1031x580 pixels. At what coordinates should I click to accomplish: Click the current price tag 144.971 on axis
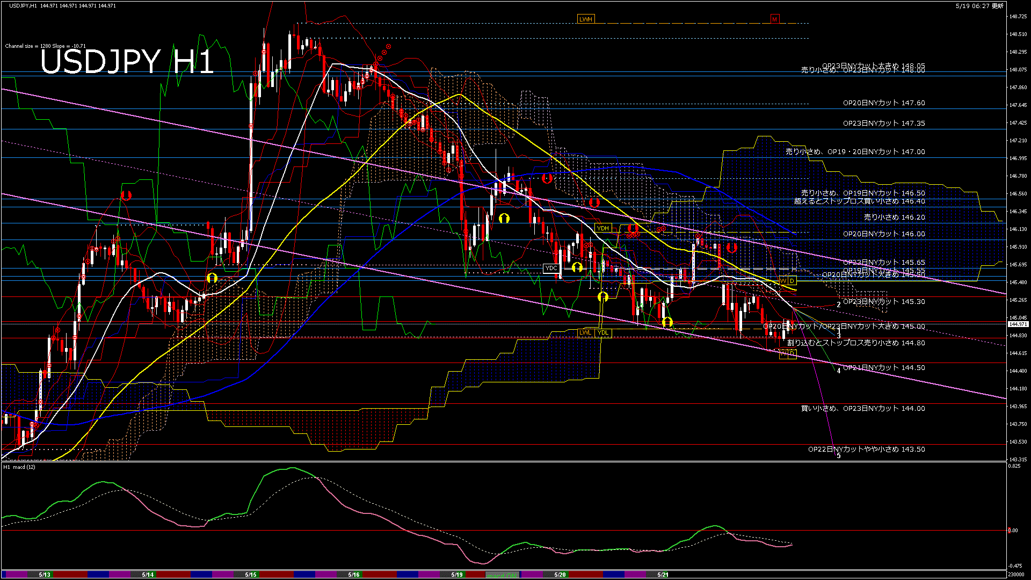click(x=1018, y=324)
